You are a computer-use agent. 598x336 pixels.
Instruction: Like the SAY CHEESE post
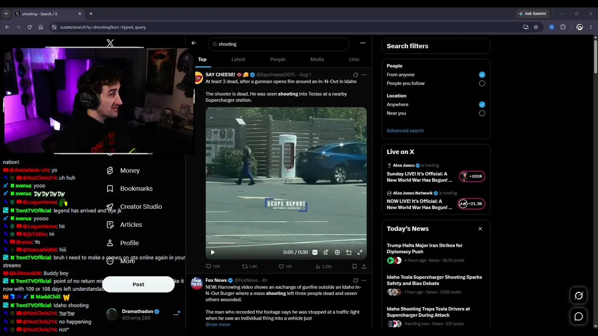(x=285, y=266)
